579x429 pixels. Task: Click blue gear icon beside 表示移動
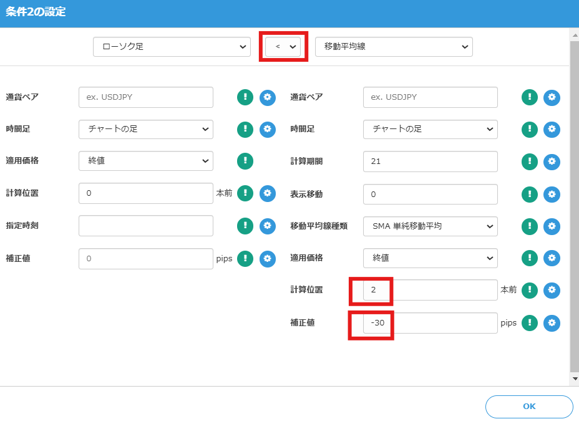552,194
